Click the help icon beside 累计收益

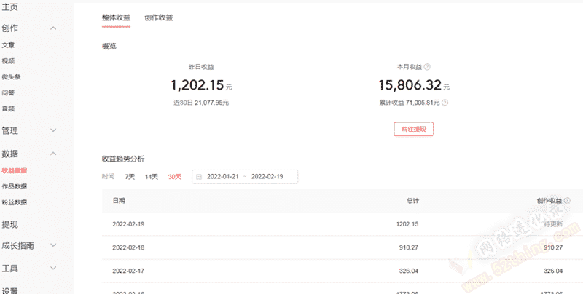click(x=445, y=103)
